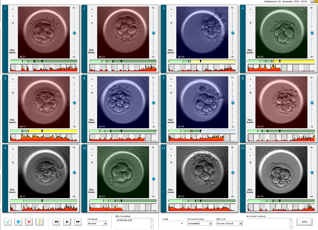Click the Save button
Screen dimensions: 318x230
click(x=304, y=222)
